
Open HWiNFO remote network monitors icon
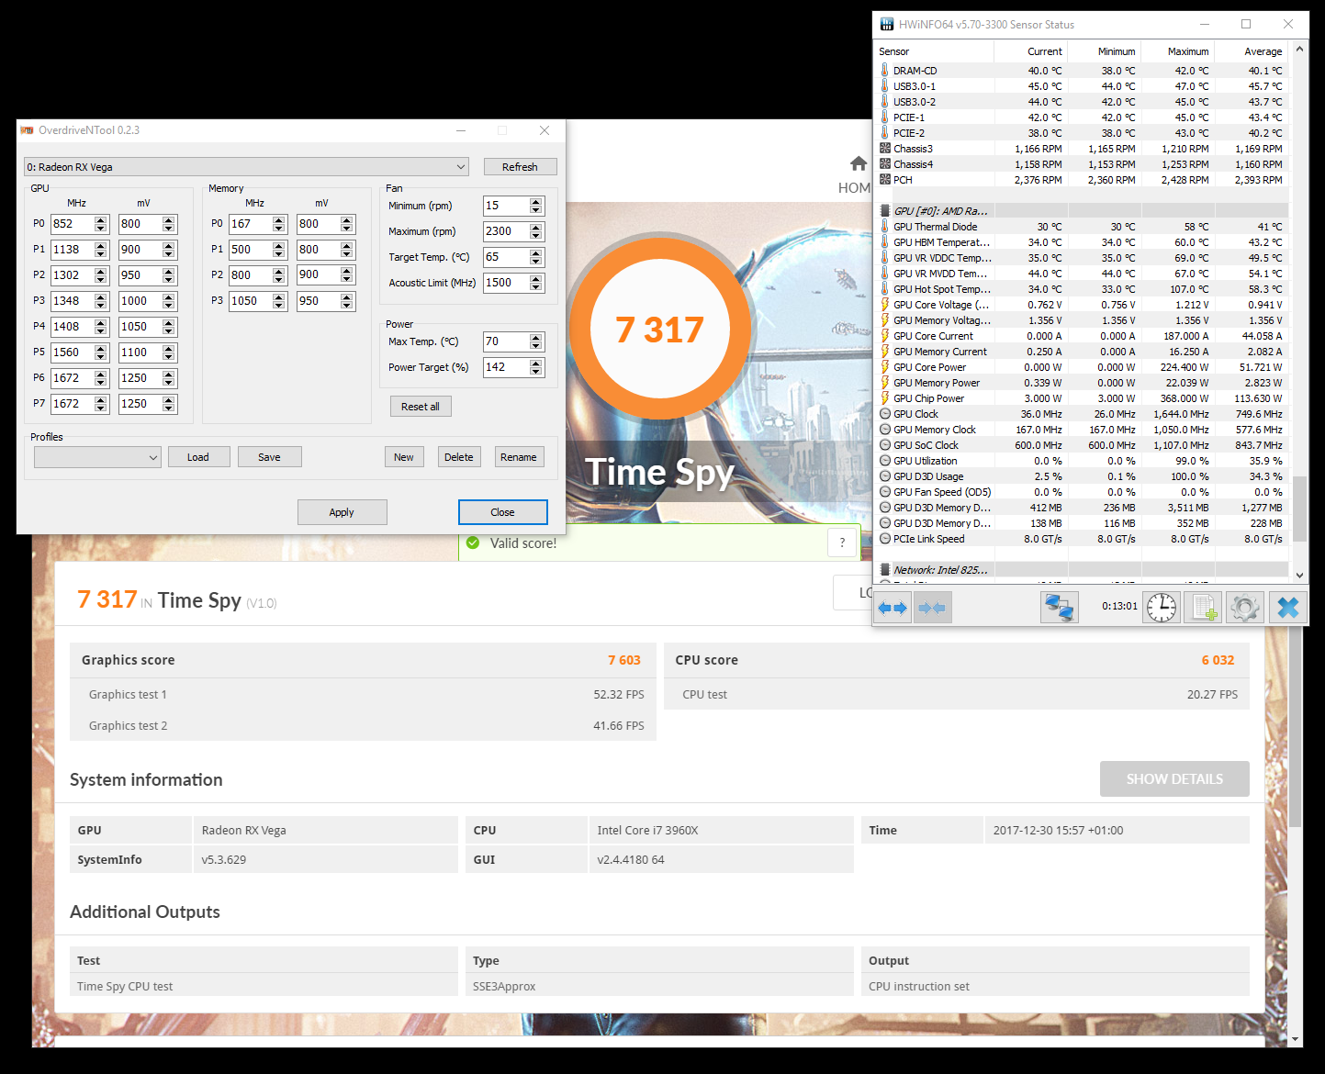[1059, 608]
